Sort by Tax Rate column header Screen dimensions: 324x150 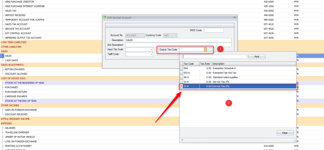pos(205,64)
